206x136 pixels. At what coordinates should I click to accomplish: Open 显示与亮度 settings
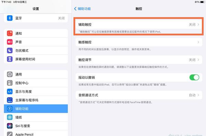(36, 92)
